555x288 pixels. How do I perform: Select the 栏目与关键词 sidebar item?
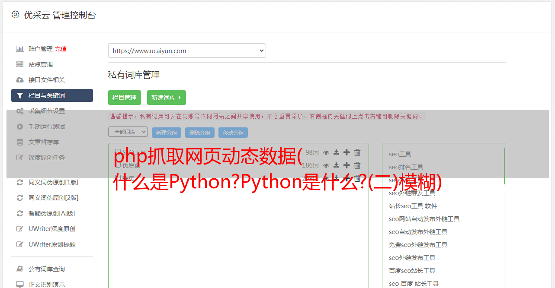pos(52,95)
